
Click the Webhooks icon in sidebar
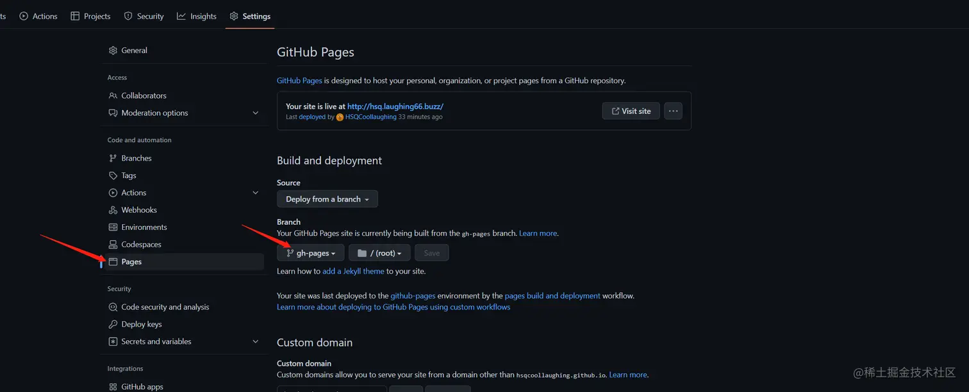tap(113, 210)
